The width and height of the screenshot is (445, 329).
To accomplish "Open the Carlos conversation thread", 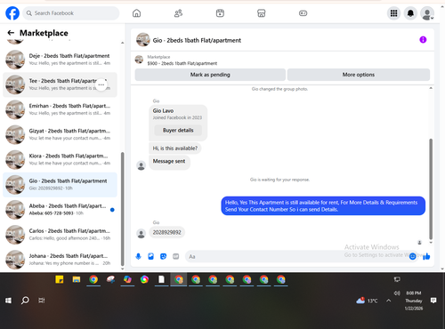I will pyautogui.click(x=60, y=235).
